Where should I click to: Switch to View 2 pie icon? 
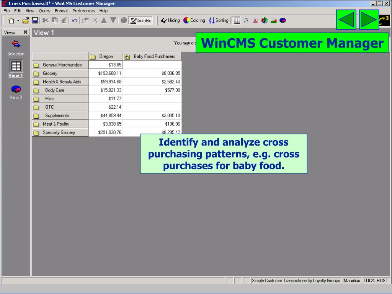pos(16,89)
